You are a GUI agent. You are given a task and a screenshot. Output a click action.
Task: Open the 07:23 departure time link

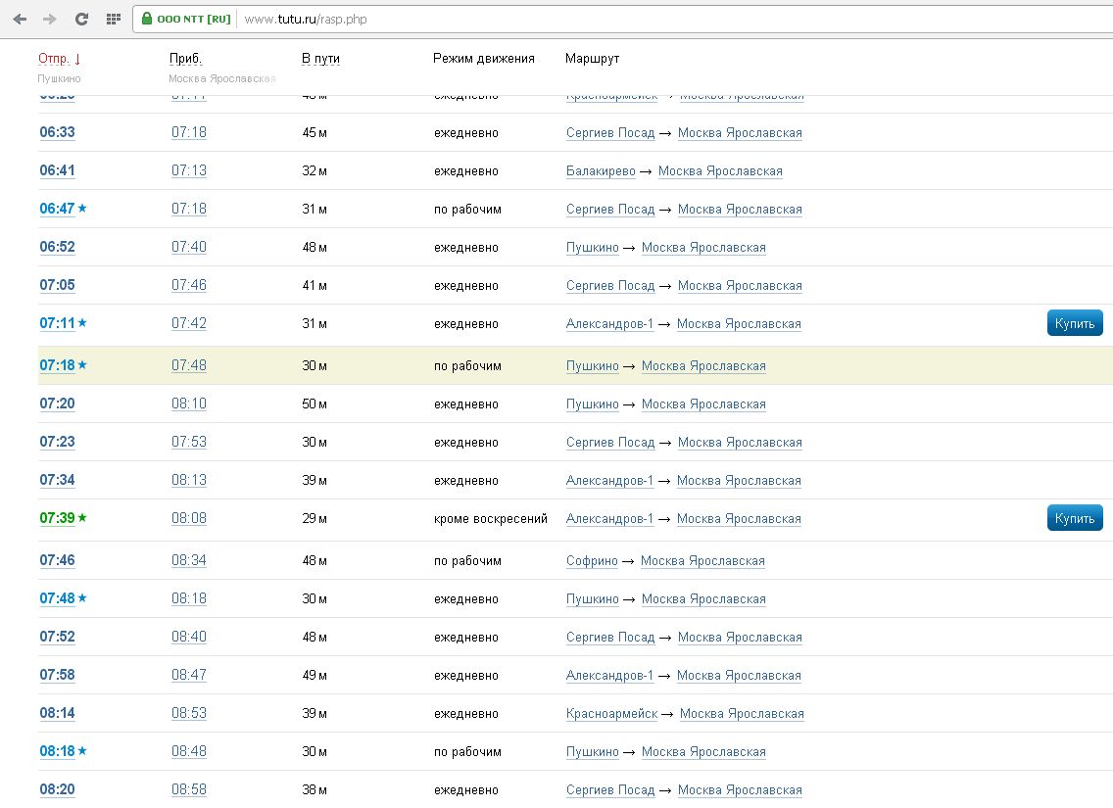(58, 443)
